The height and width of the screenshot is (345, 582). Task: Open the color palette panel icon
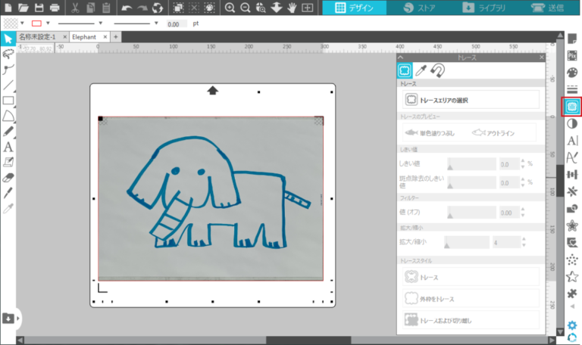pos(572,73)
